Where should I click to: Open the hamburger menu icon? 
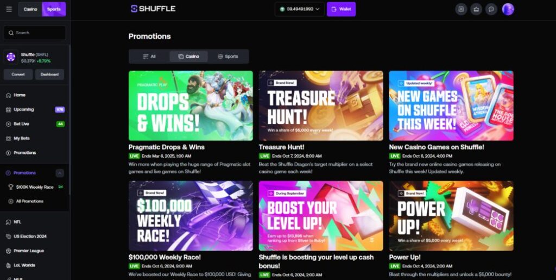point(9,9)
